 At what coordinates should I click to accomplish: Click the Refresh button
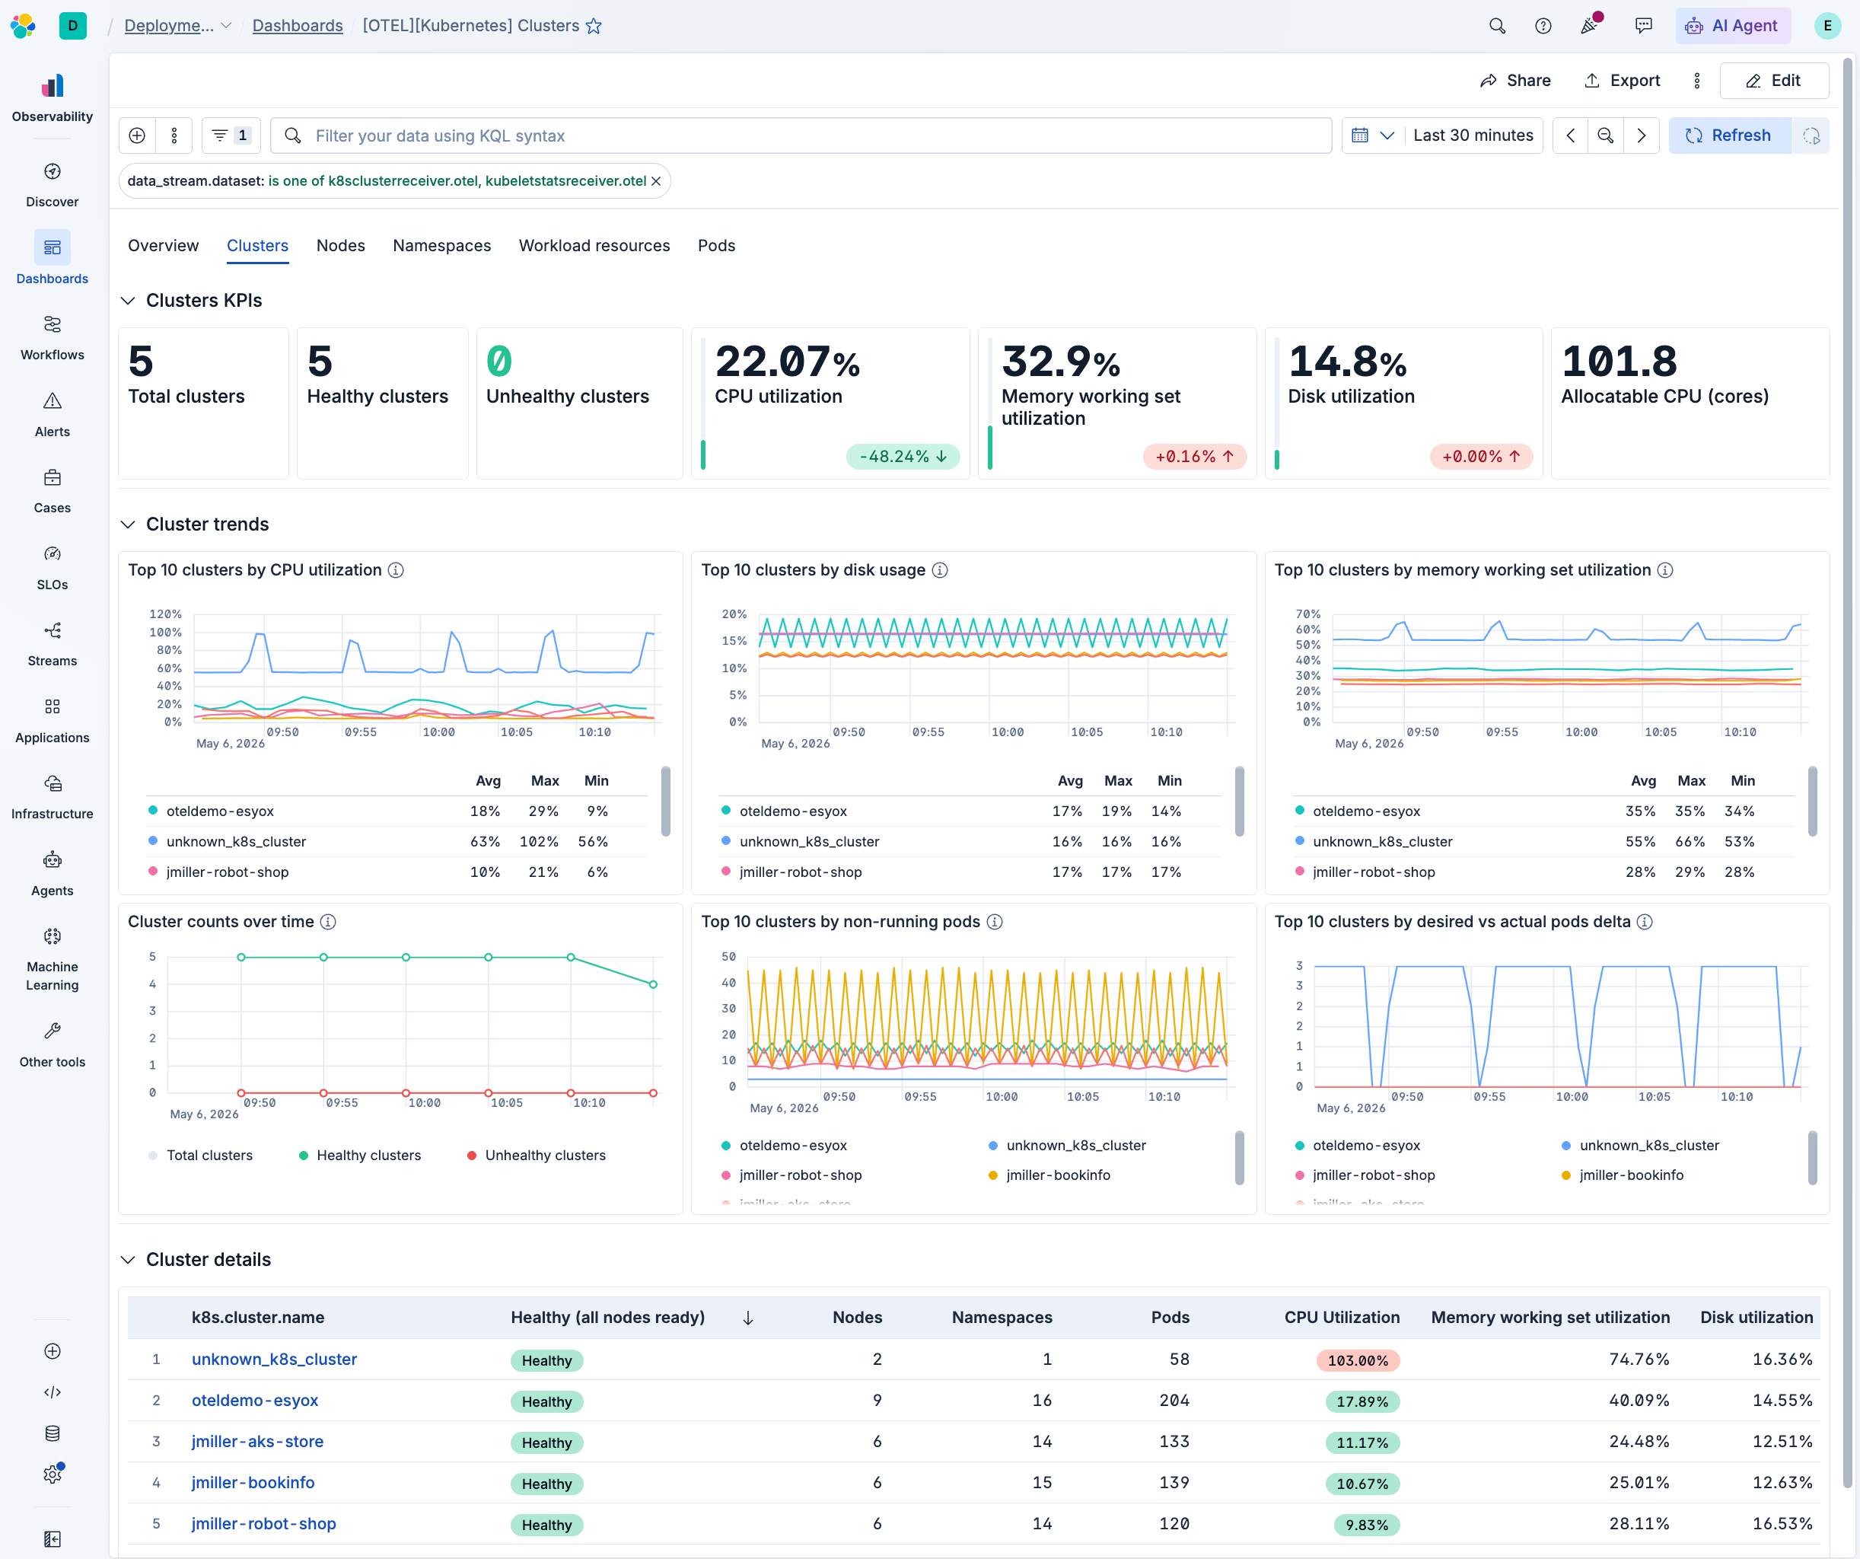click(1730, 135)
